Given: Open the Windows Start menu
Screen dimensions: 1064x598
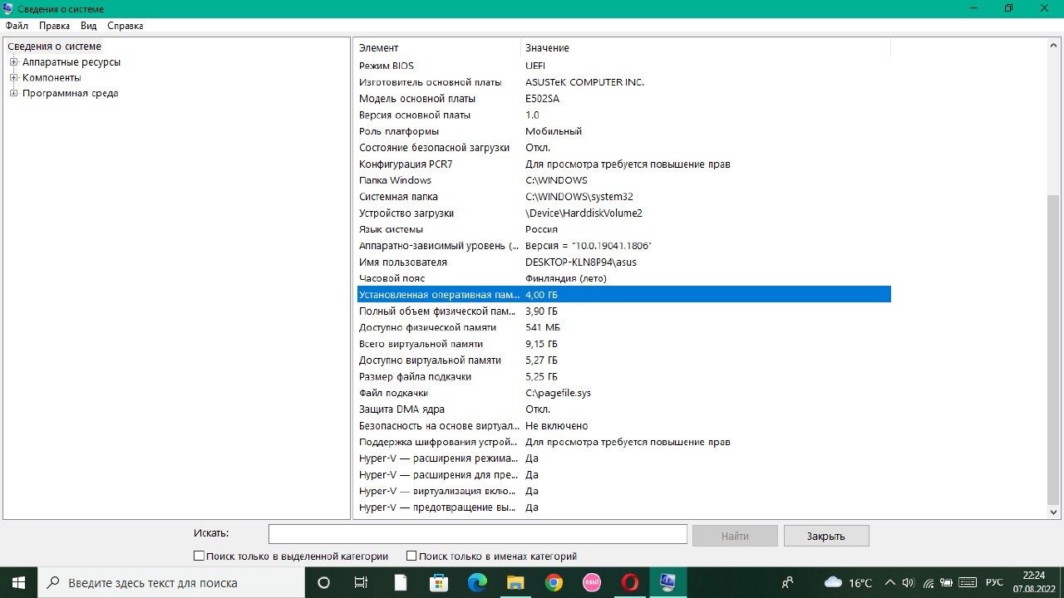Looking at the screenshot, I should tap(18, 582).
